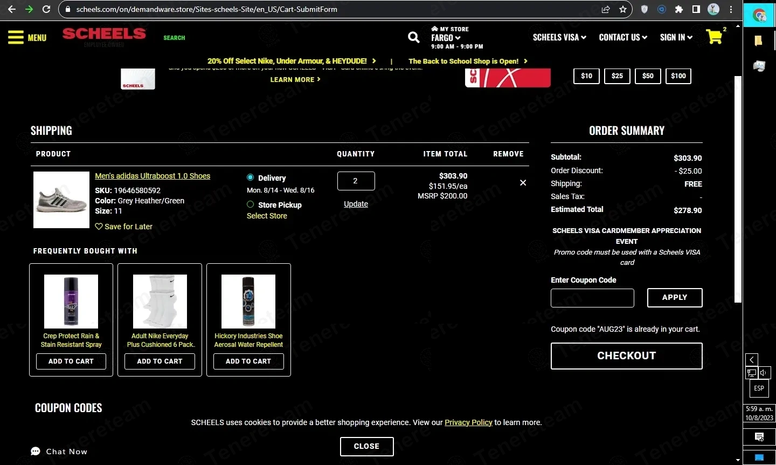776x465 pixels.
Task: Reload the page in the browser
Action: [x=46, y=9]
